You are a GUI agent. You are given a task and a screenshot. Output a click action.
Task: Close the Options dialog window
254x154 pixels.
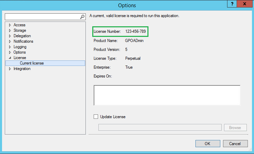coord(245,3)
